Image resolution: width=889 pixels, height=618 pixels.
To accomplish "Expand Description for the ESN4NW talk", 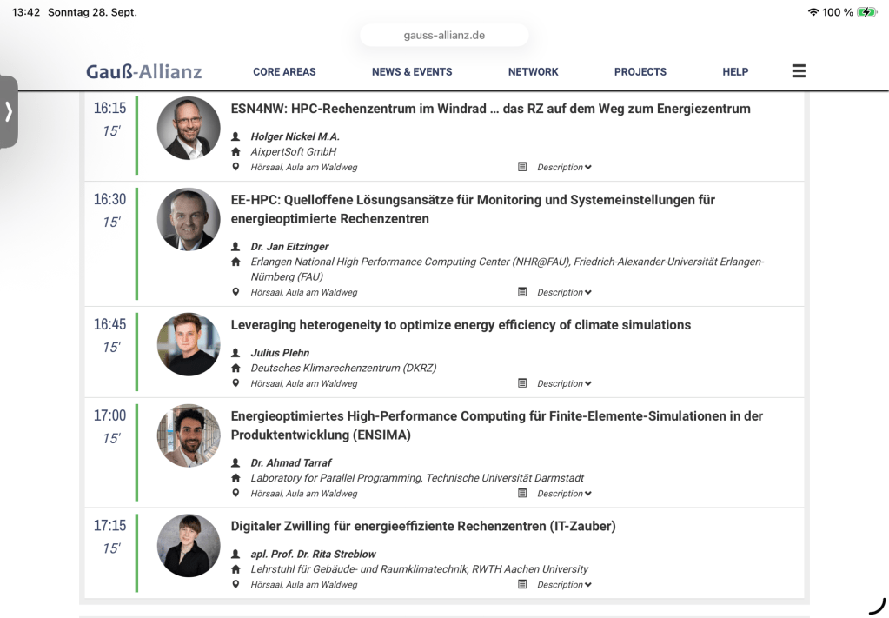I will (563, 167).
